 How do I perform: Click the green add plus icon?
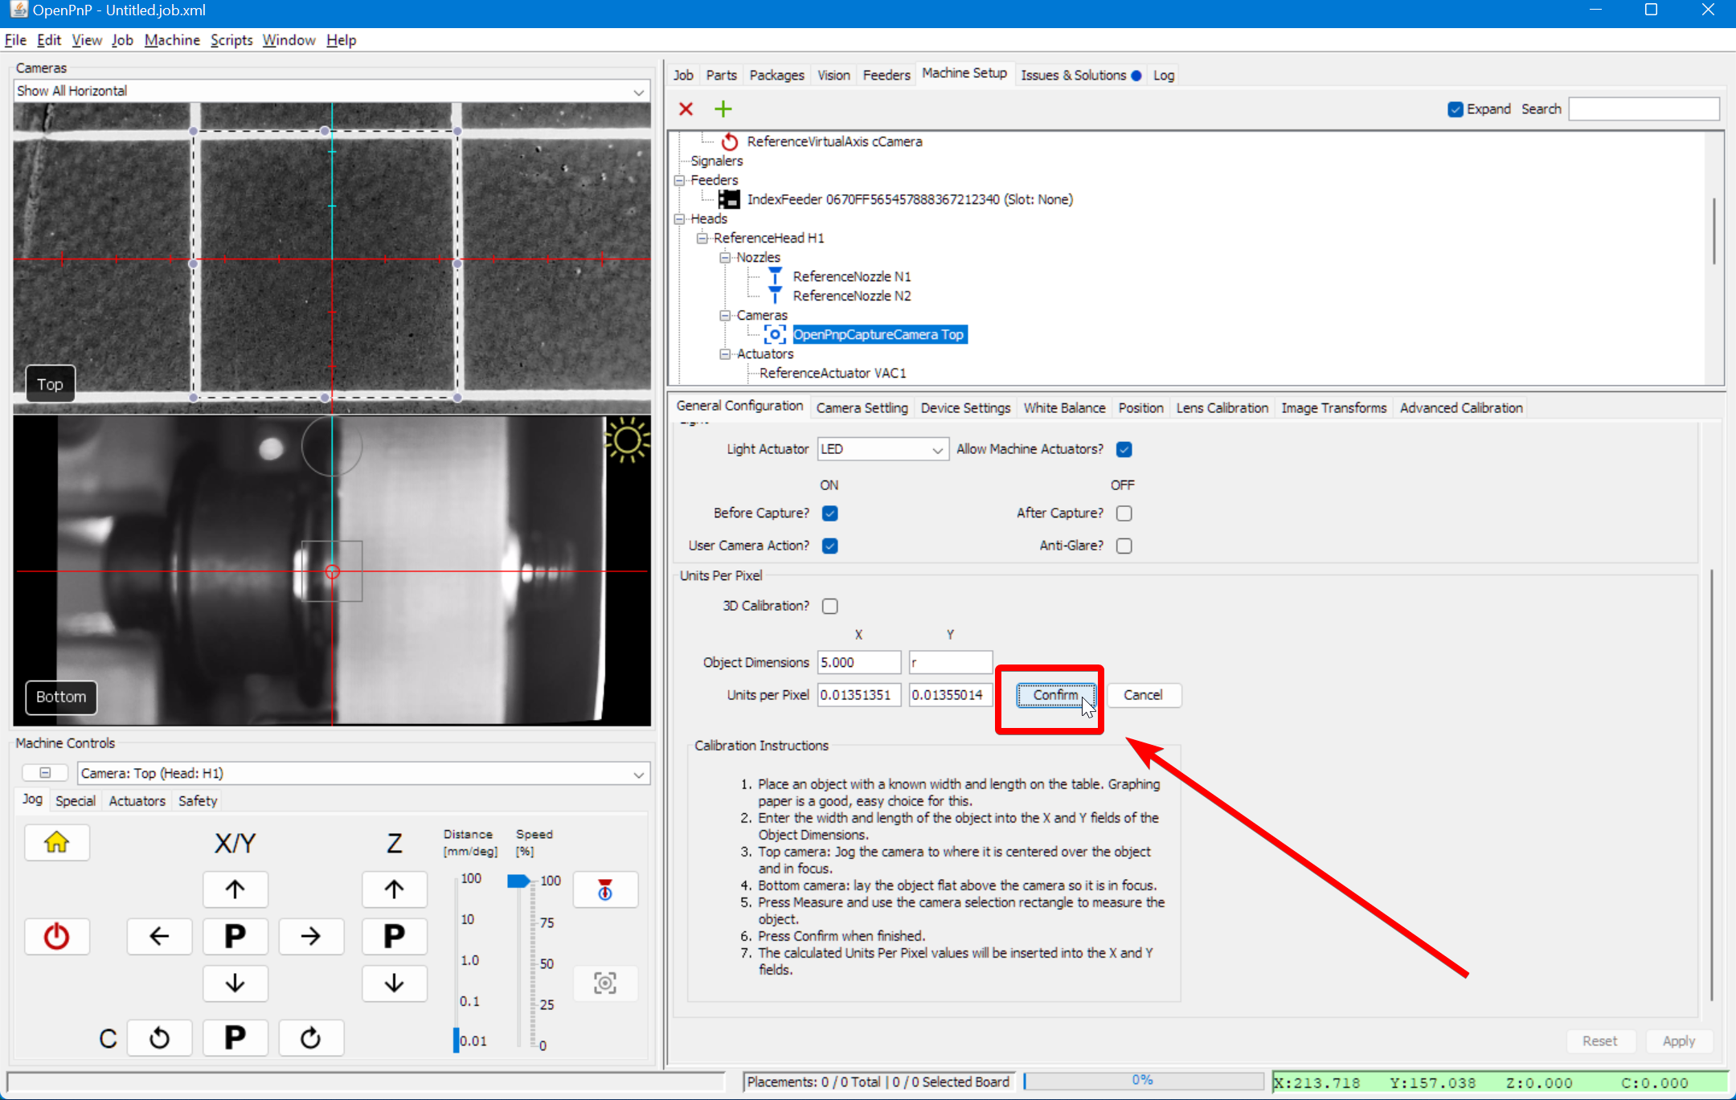coord(723,108)
